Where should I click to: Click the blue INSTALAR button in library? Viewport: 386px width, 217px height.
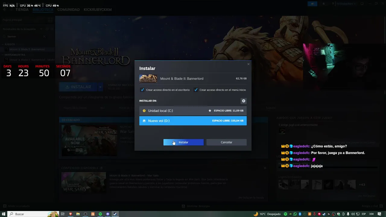click(x=78, y=87)
